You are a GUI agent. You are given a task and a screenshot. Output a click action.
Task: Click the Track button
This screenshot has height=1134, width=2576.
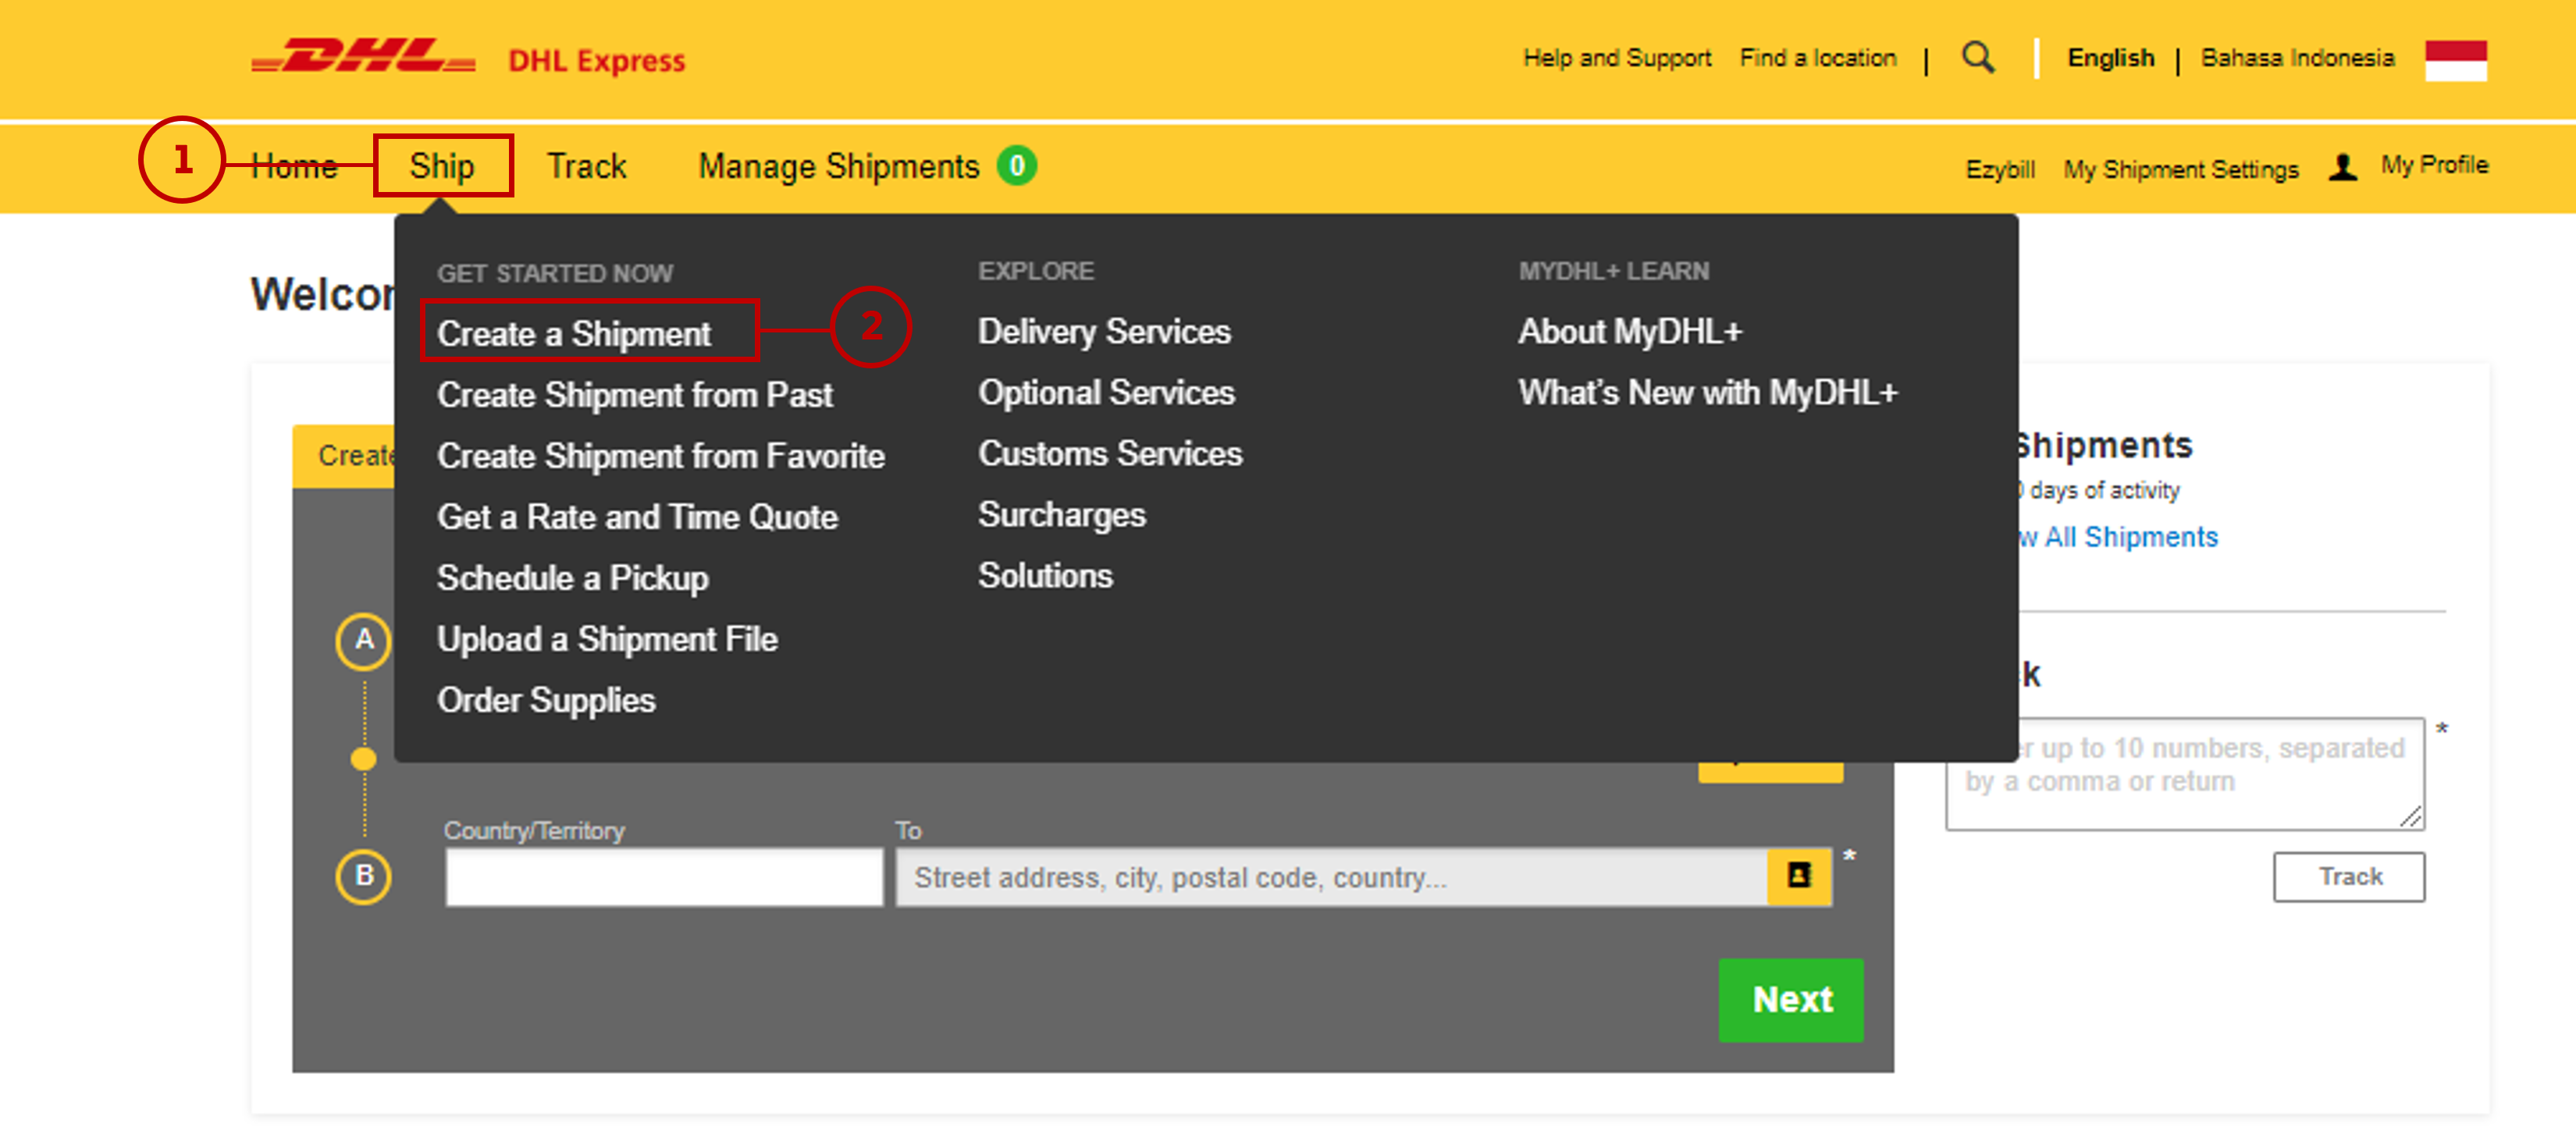(x=2349, y=876)
